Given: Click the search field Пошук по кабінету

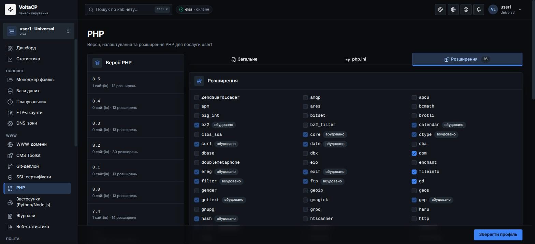Looking at the screenshot, I should coord(129,10).
